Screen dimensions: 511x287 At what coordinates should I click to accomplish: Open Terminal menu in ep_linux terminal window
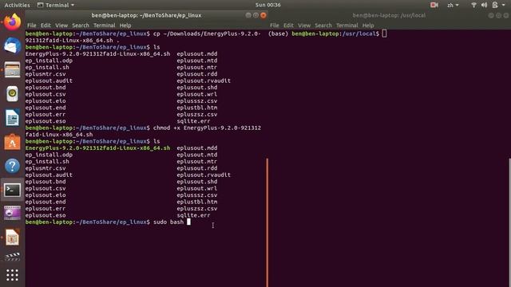click(x=105, y=26)
